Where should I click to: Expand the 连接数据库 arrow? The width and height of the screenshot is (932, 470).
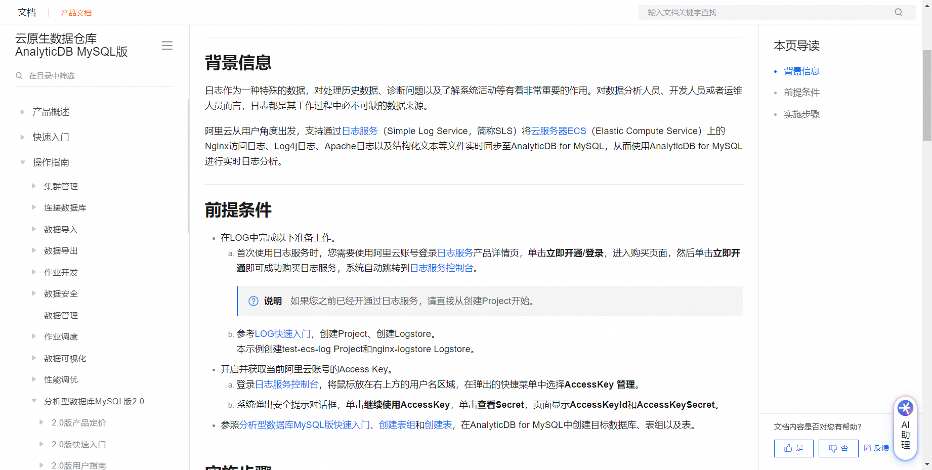(x=34, y=207)
